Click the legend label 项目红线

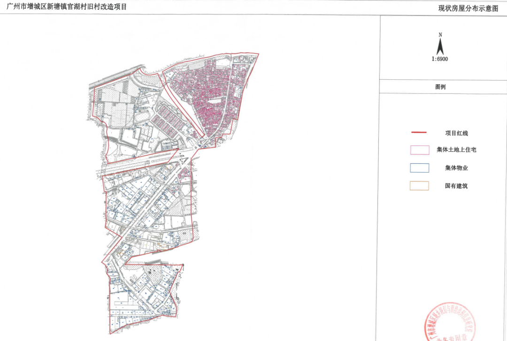click(x=456, y=133)
